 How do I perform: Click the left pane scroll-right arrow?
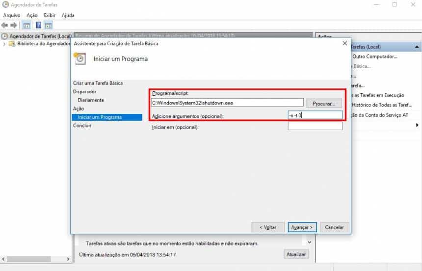pos(68,259)
